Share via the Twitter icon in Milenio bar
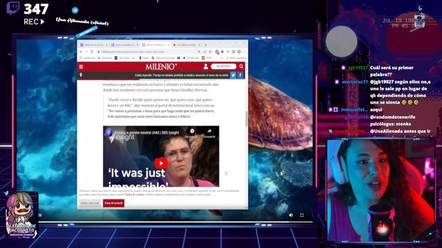442x248 pixels. click(233, 75)
